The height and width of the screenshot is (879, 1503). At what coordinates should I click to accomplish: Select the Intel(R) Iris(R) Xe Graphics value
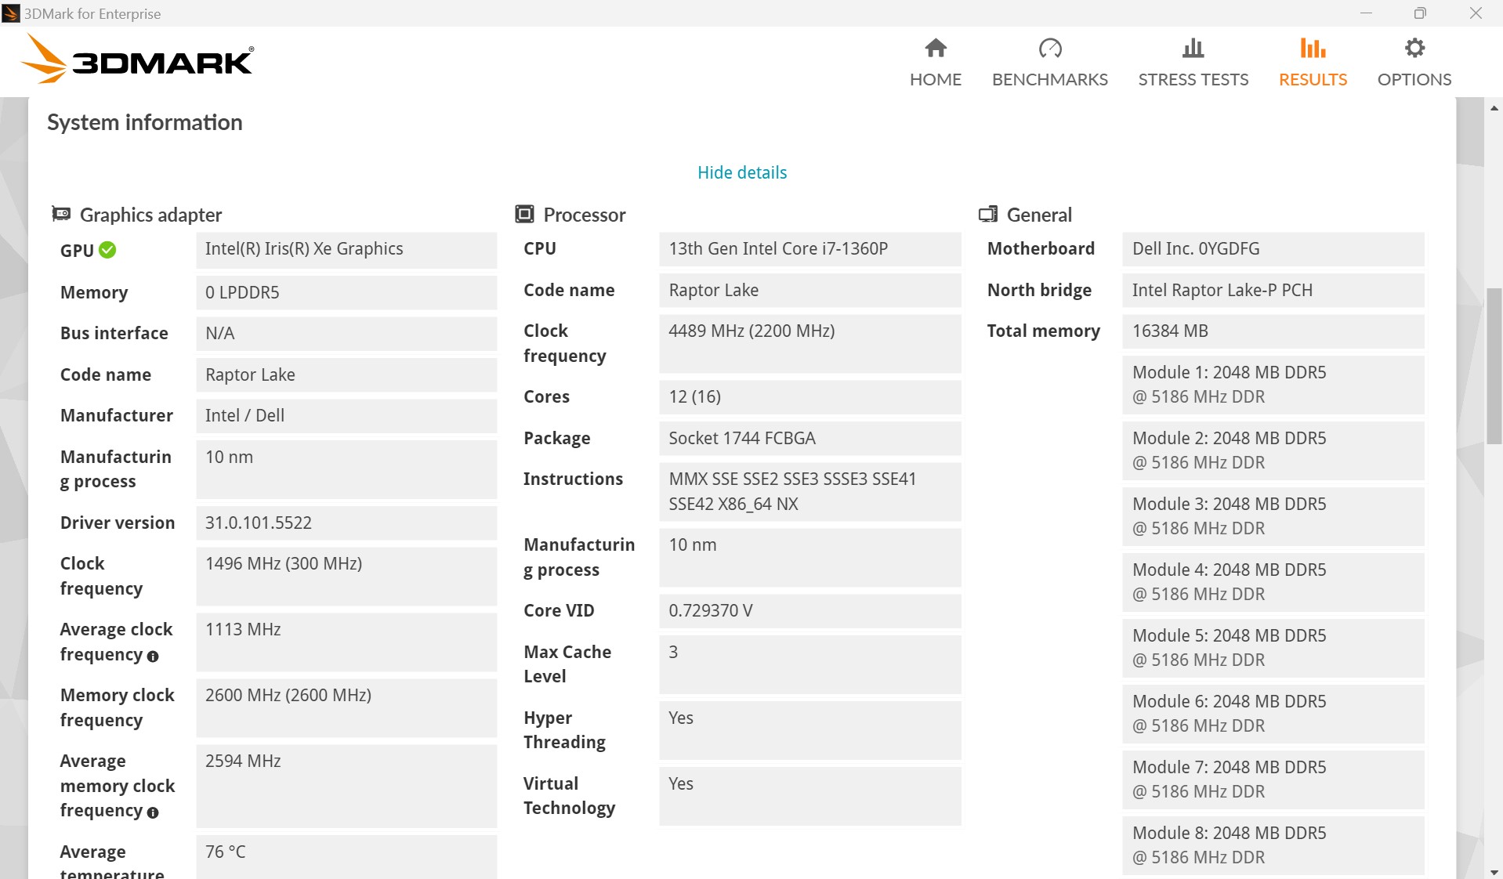346,249
